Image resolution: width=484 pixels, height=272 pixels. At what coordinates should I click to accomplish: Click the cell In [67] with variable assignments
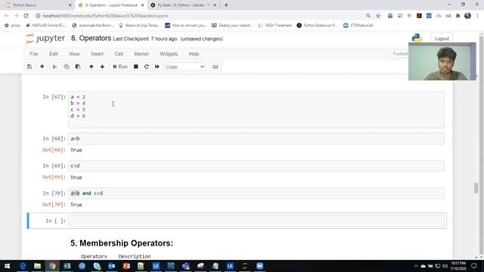[x=256, y=110]
